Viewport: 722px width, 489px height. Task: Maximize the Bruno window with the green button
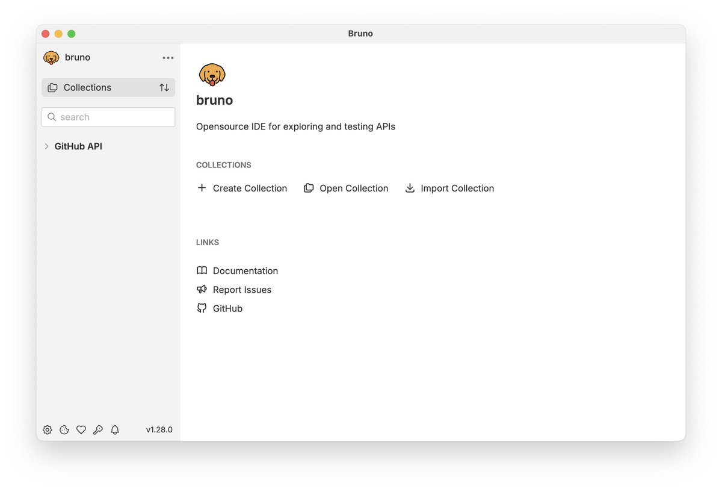coord(72,34)
